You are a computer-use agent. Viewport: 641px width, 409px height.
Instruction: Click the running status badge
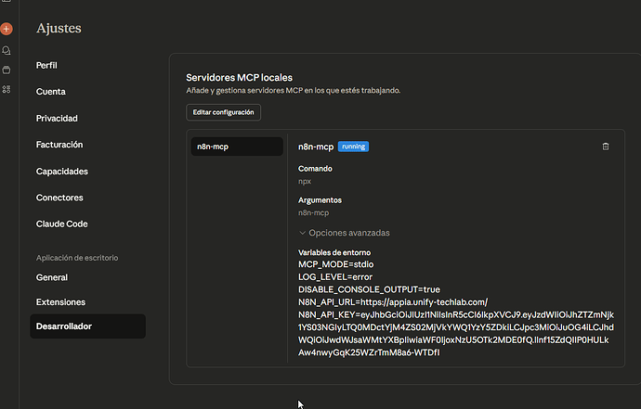[354, 147]
